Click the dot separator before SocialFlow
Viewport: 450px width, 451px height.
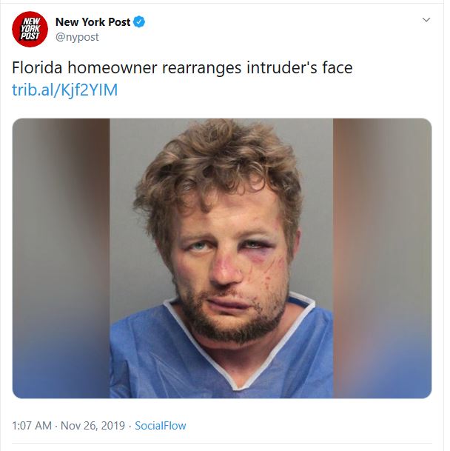click(130, 426)
